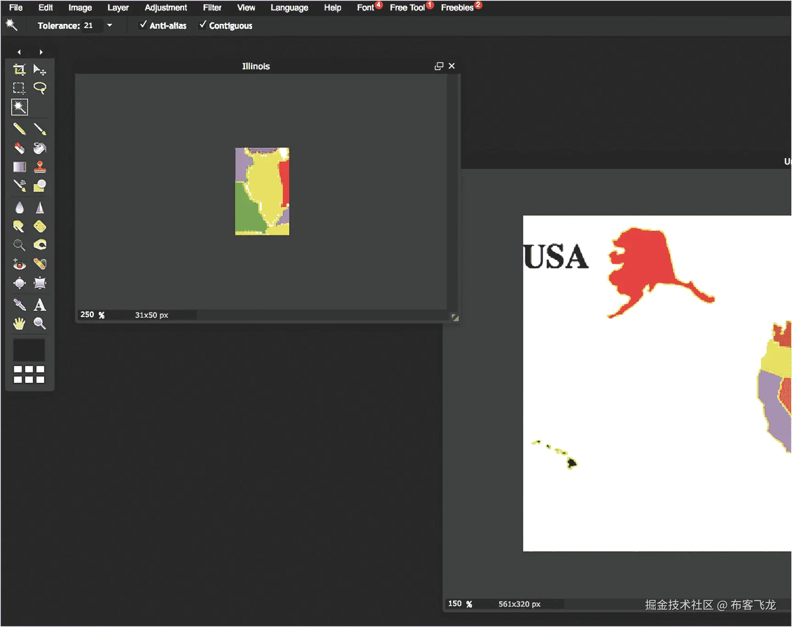The height and width of the screenshot is (627, 792).
Task: Open the File menu
Action: [x=16, y=7]
